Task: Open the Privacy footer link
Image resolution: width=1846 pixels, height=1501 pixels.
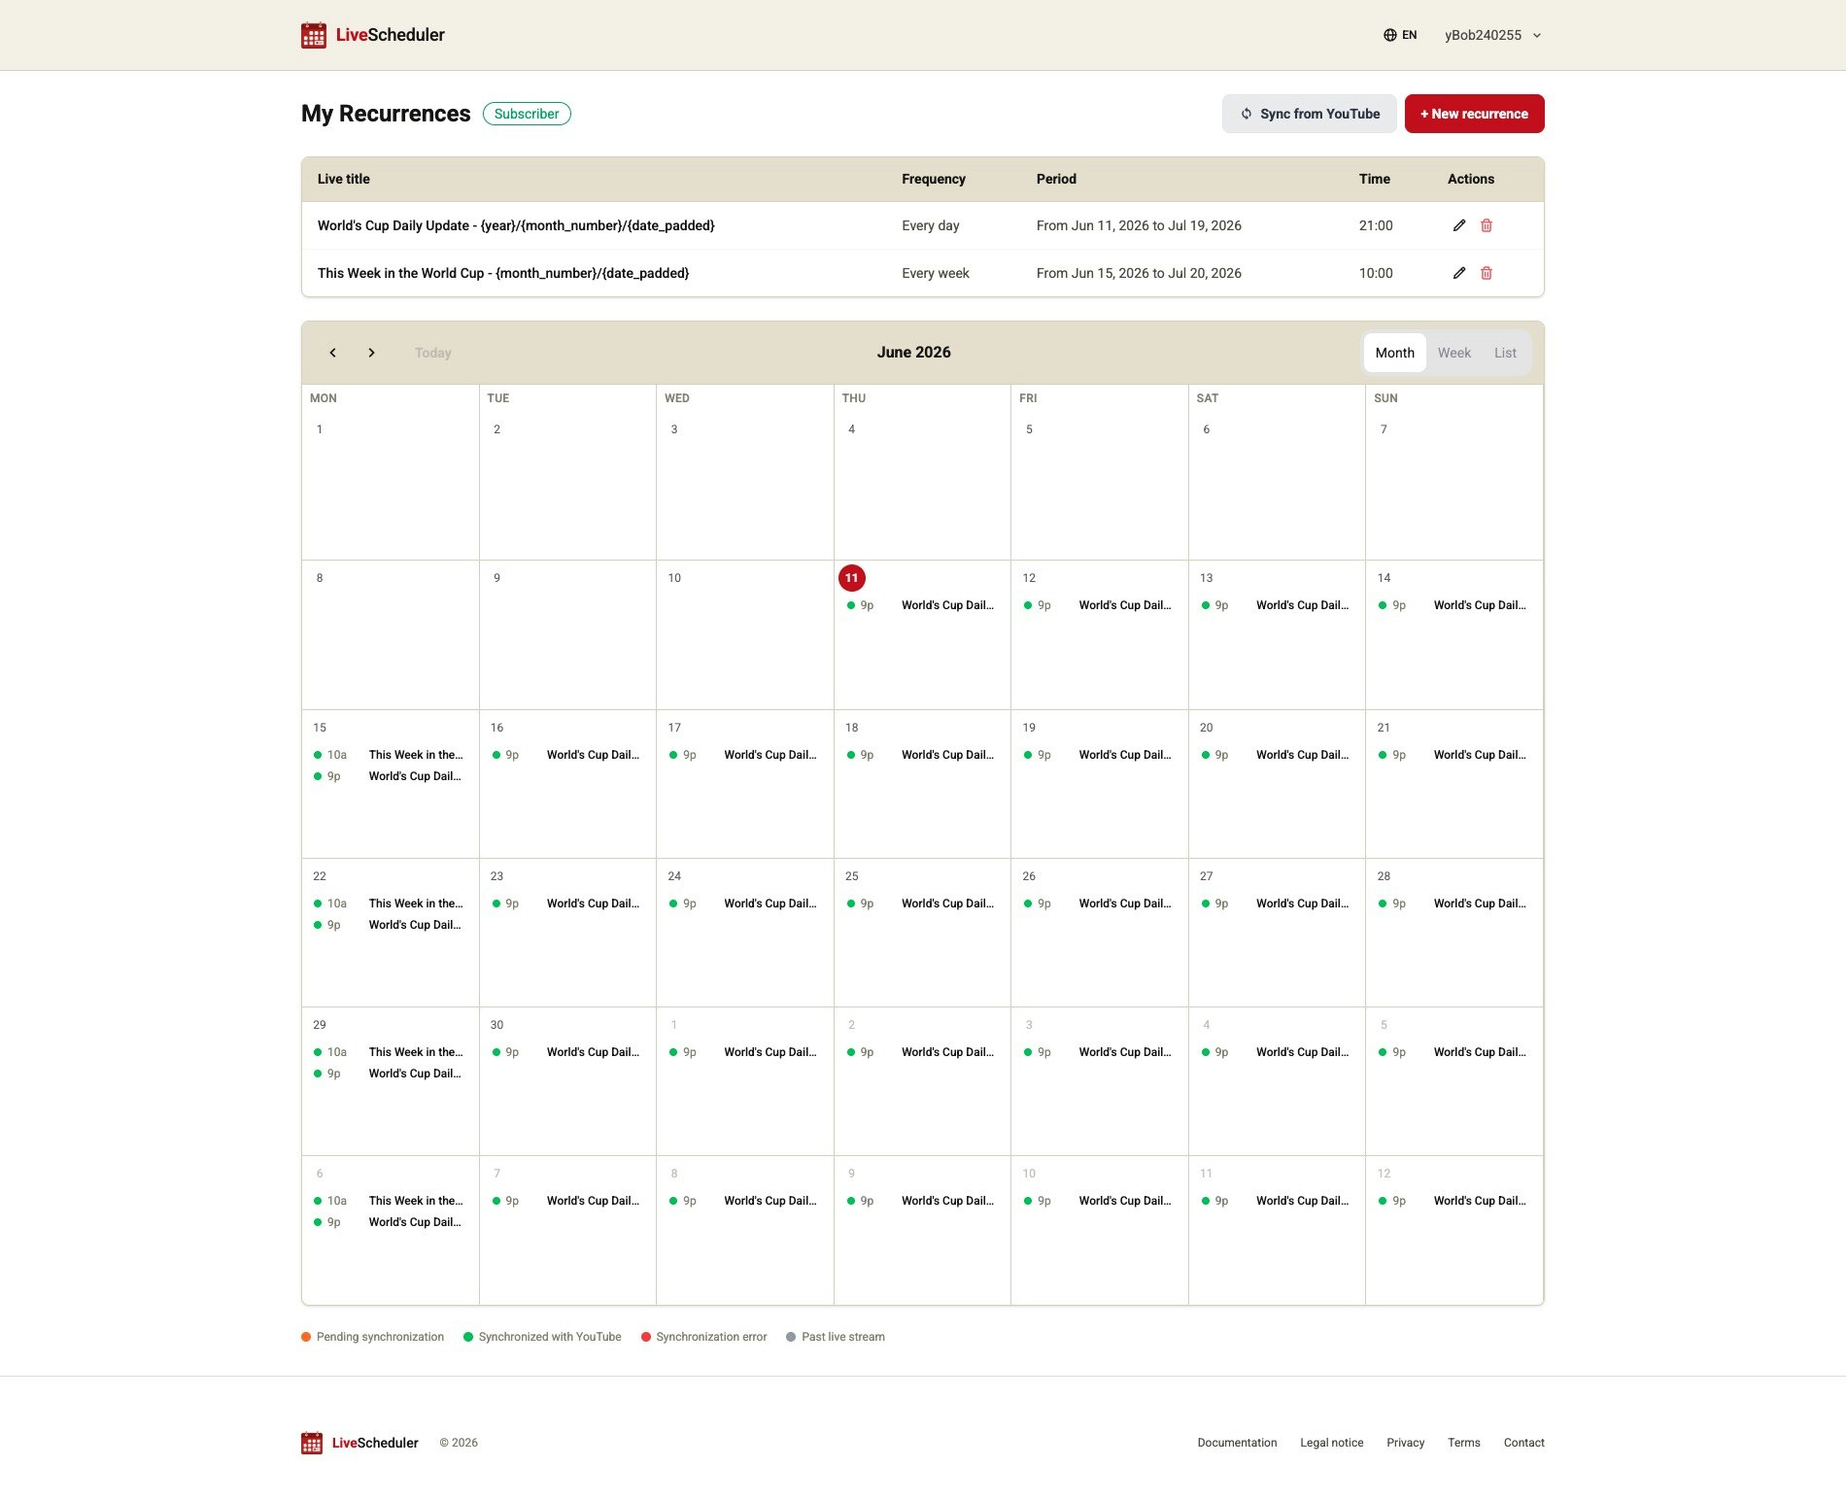Action: (1406, 1443)
